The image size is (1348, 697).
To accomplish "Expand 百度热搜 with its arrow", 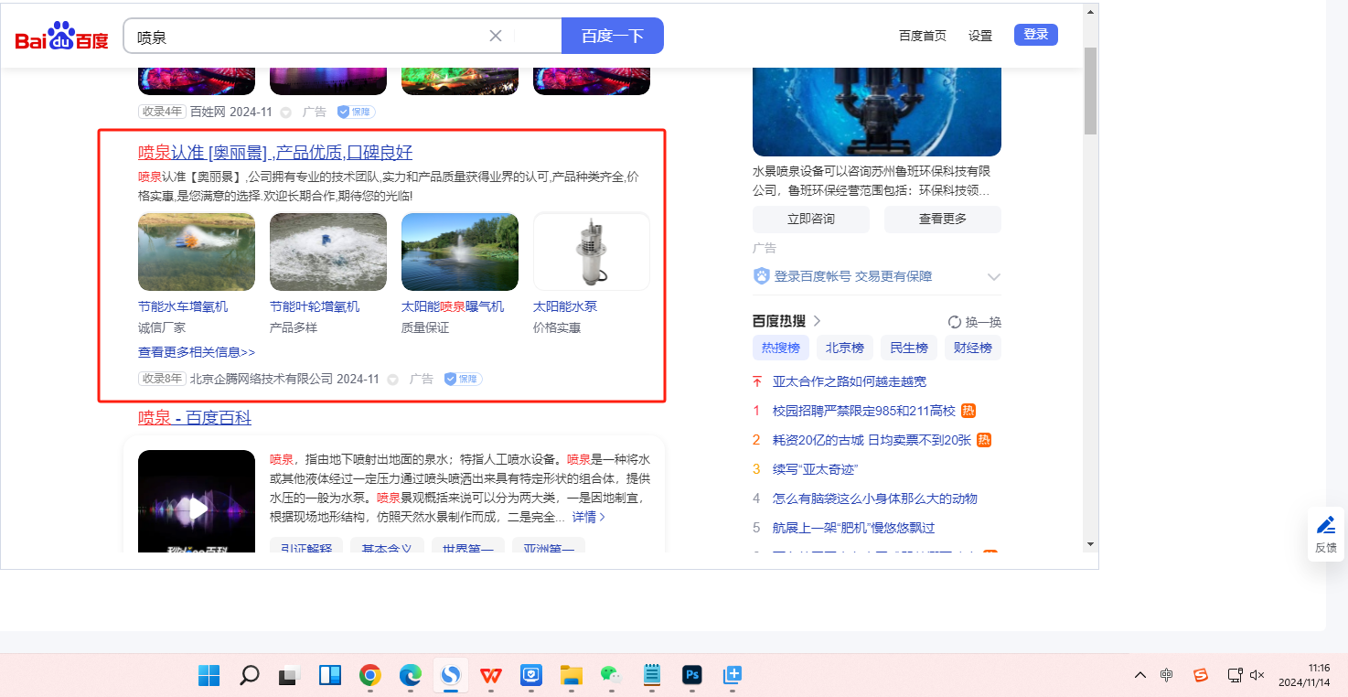I will click(818, 321).
